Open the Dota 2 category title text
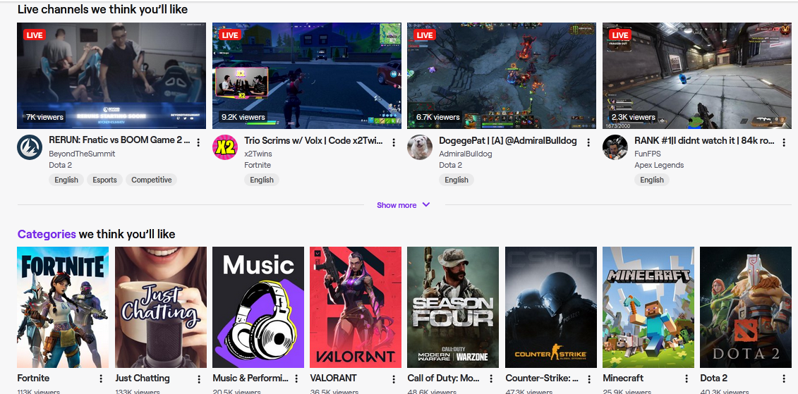The height and width of the screenshot is (394, 798). (x=713, y=378)
